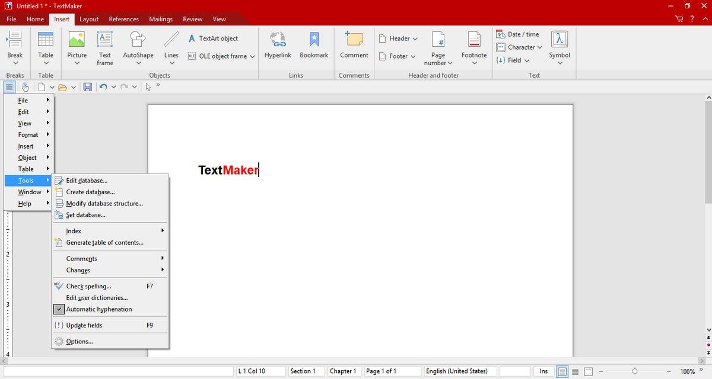Click the English (United States) language field

pos(460,371)
